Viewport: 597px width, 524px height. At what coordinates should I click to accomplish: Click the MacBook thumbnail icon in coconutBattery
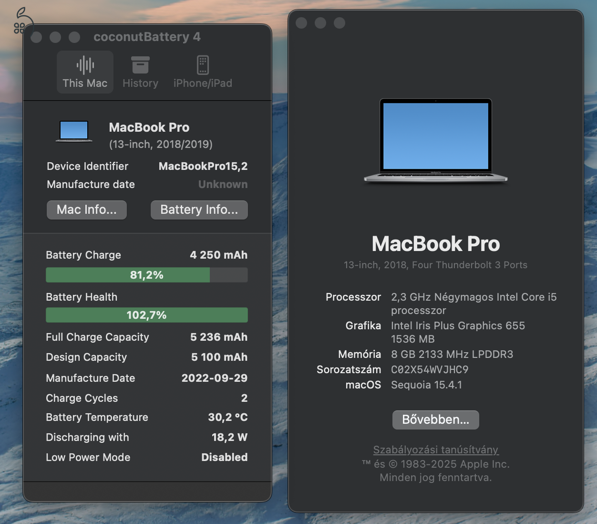coord(73,130)
